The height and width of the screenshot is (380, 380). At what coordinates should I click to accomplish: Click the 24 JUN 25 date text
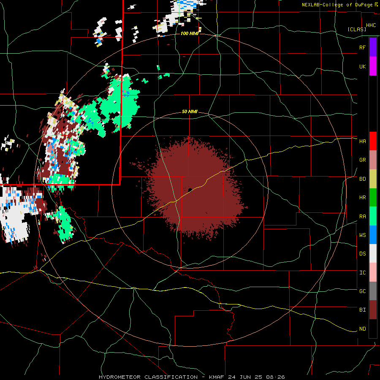(245, 377)
